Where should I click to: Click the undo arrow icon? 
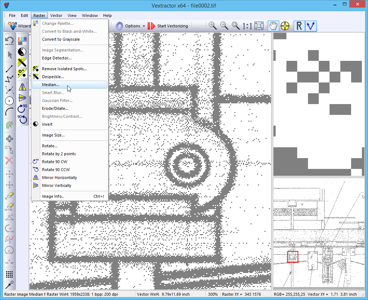(10, 41)
